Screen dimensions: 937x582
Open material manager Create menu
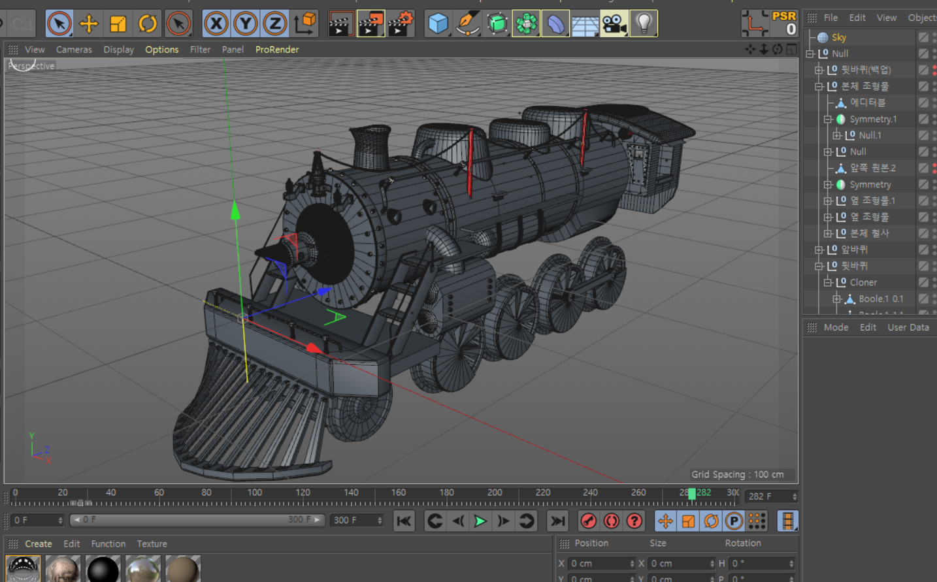(x=39, y=543)
